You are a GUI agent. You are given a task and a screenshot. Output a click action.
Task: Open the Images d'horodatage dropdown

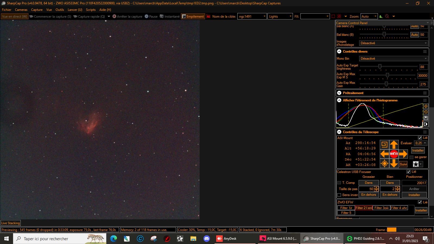393,43
